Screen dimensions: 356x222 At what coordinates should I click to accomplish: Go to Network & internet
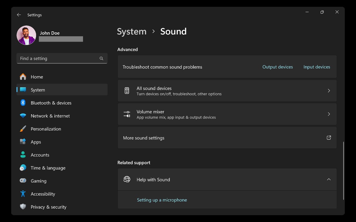pyautogui.click(x=62, y=116)
